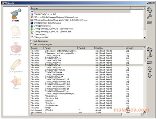Sort rules by Reaction column
Viewport: 156px width, 119px height.
pyautogui.click(x=110, y=48)
